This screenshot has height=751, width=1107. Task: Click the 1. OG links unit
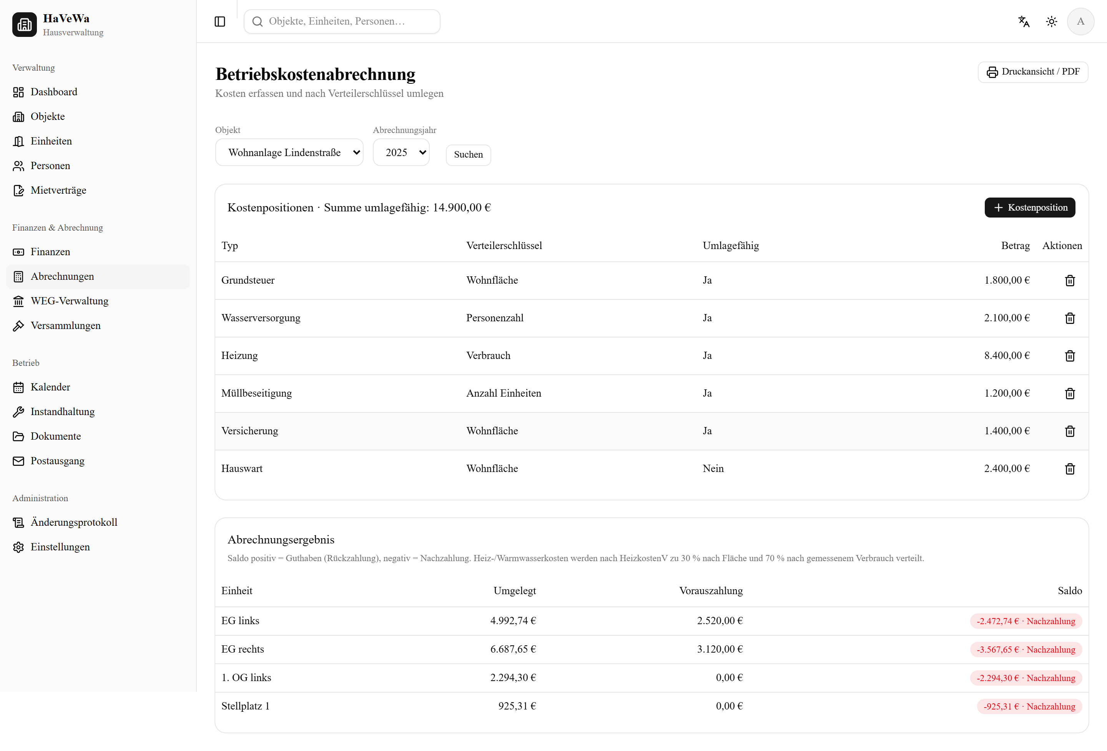(246, 678)
